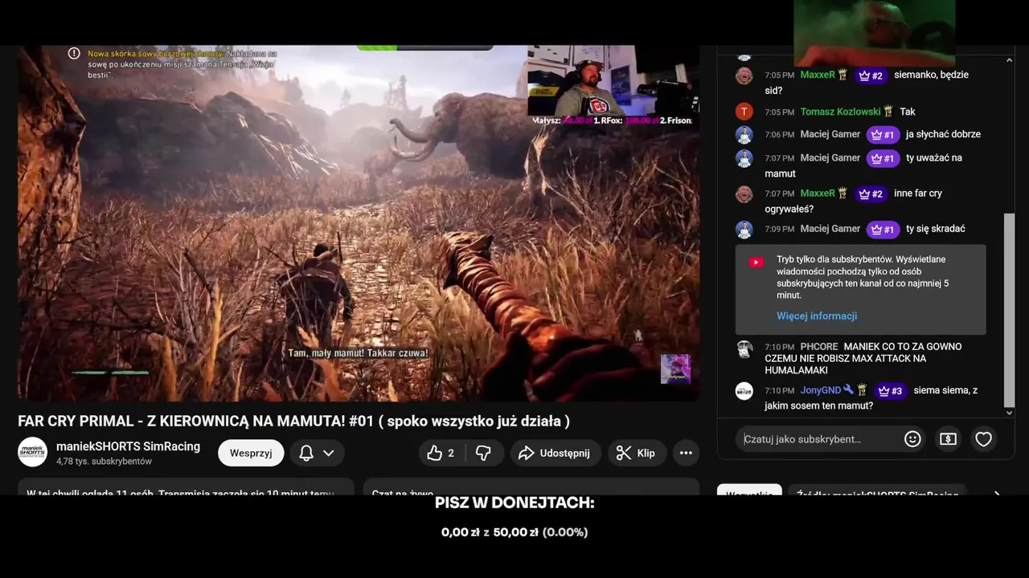
Task: Open maniekSHORTS SimRacing channel name
Action: 128,446
